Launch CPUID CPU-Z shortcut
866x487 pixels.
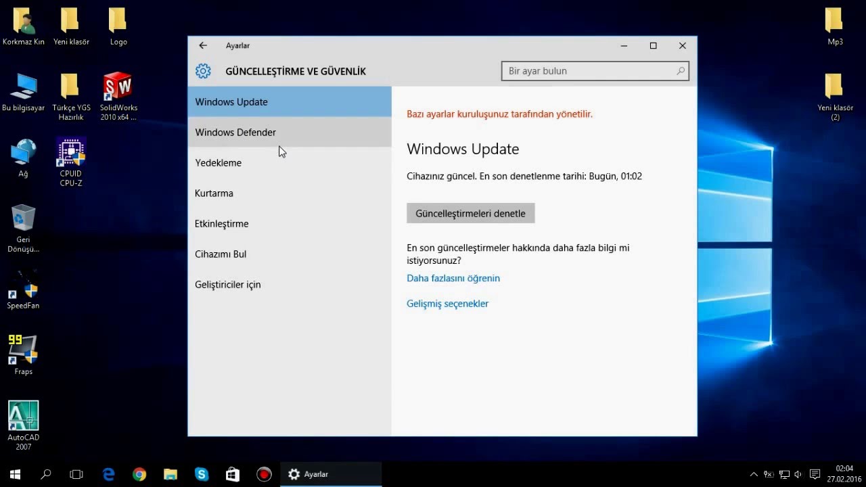(71, 162)
